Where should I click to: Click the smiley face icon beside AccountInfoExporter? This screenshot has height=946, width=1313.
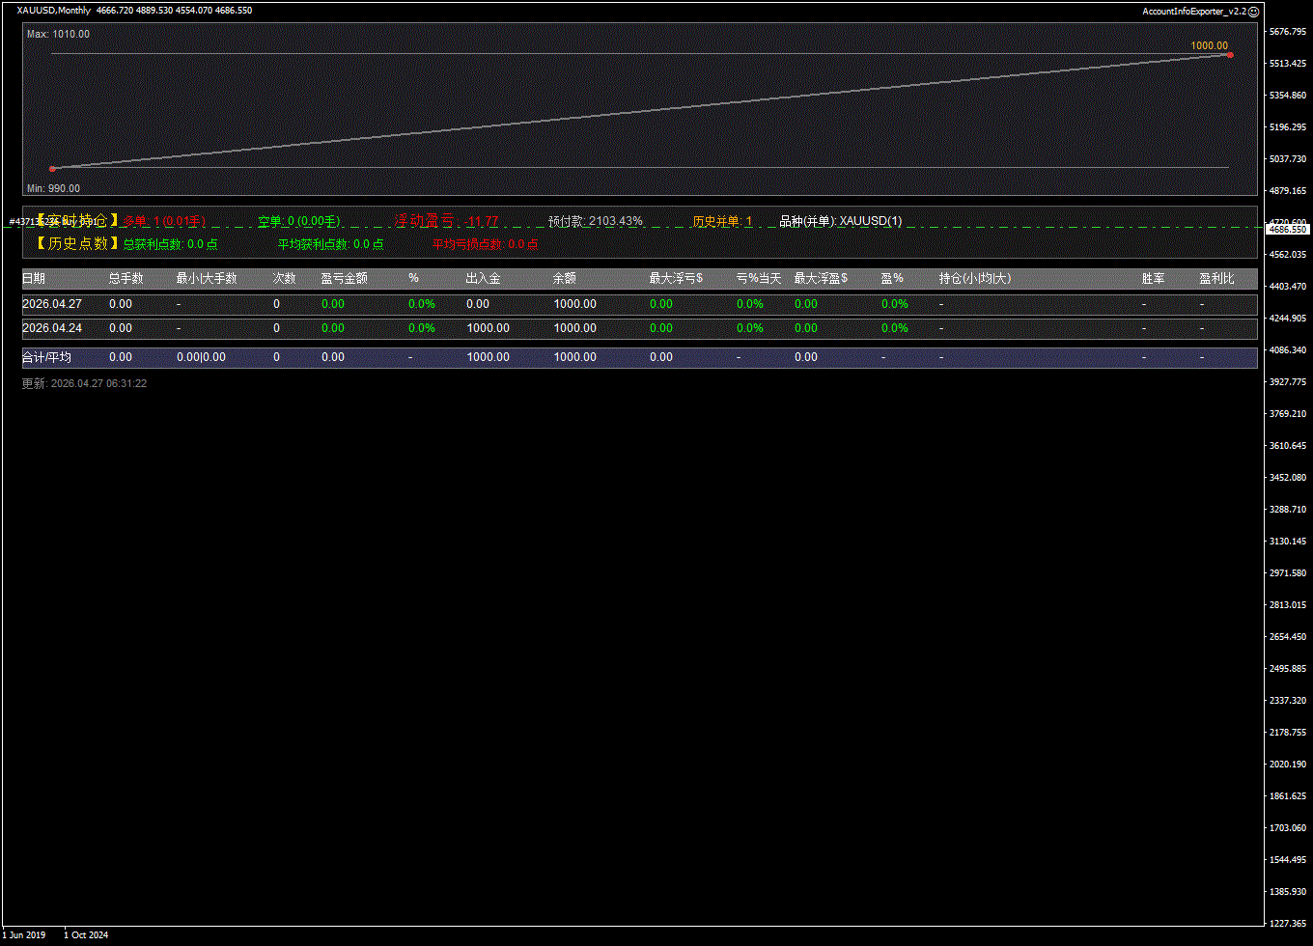coord(1254,12)
